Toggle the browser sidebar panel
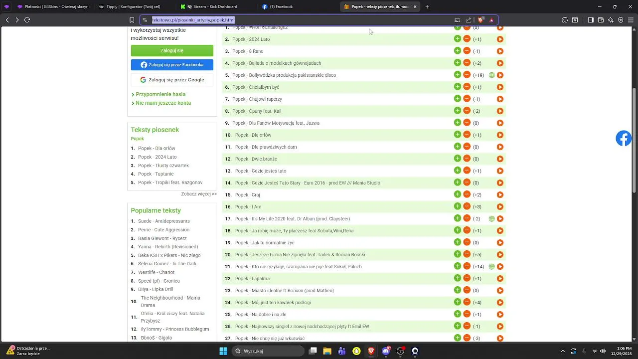638x359 pixels. 591,20
